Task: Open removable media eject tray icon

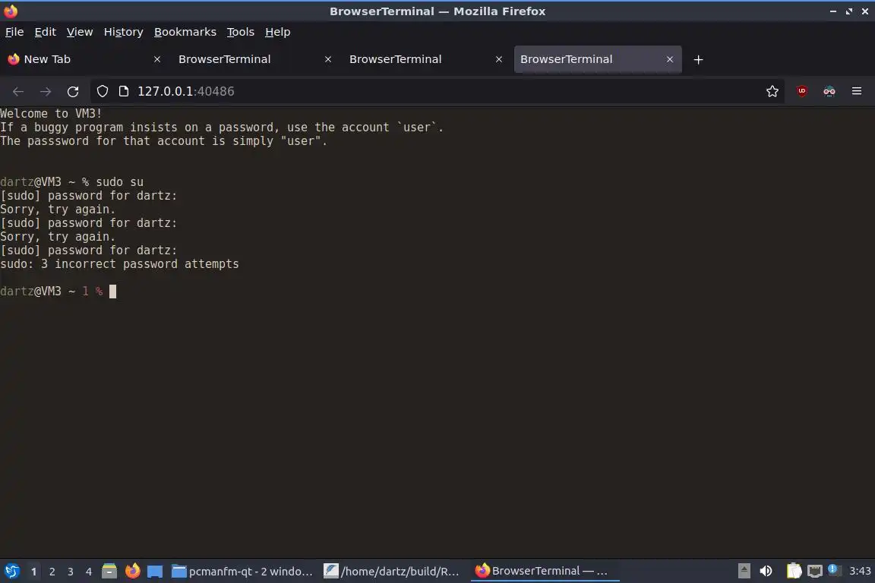Action: click(744, 572)
